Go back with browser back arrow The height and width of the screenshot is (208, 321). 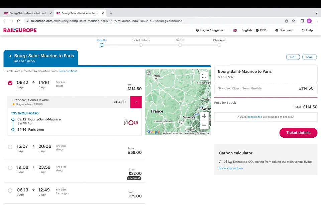[x=5, y=21]
